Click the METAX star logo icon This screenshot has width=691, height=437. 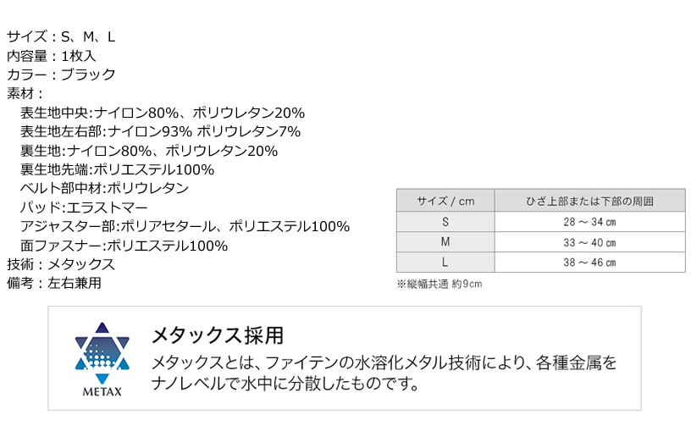(102, 353)
